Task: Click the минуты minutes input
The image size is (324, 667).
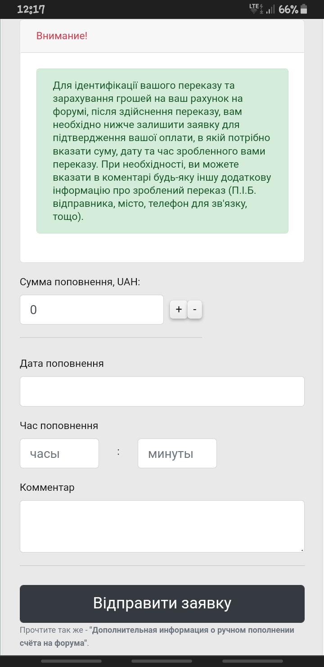Action: pos(177,453)
